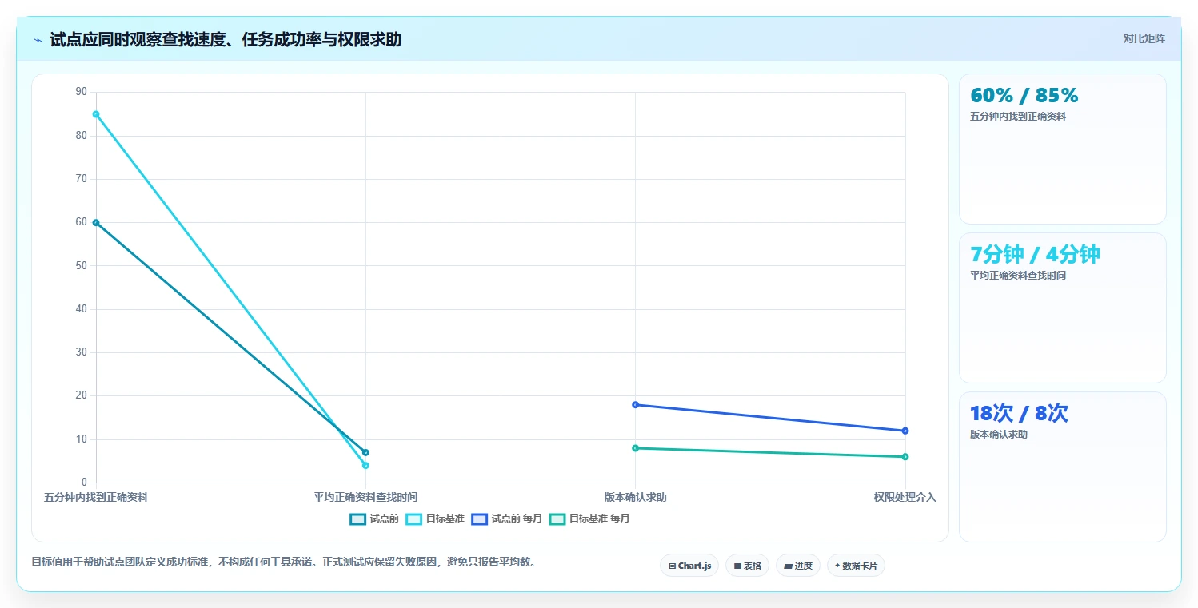
Task: Click the card caption 五分钟内找到正确资料
Action: coord(1018,117)
